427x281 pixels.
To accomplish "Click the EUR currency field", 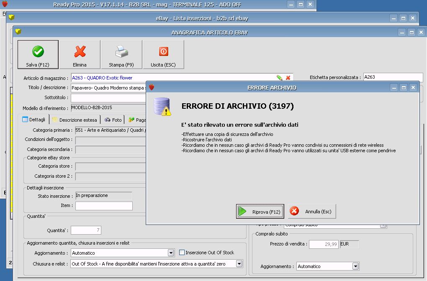I will 350,244.
